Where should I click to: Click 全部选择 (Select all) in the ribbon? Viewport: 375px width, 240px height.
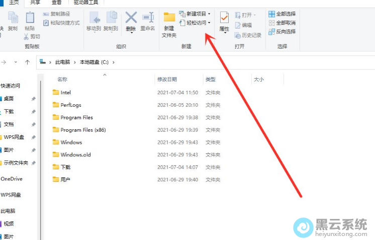(282, 14)
